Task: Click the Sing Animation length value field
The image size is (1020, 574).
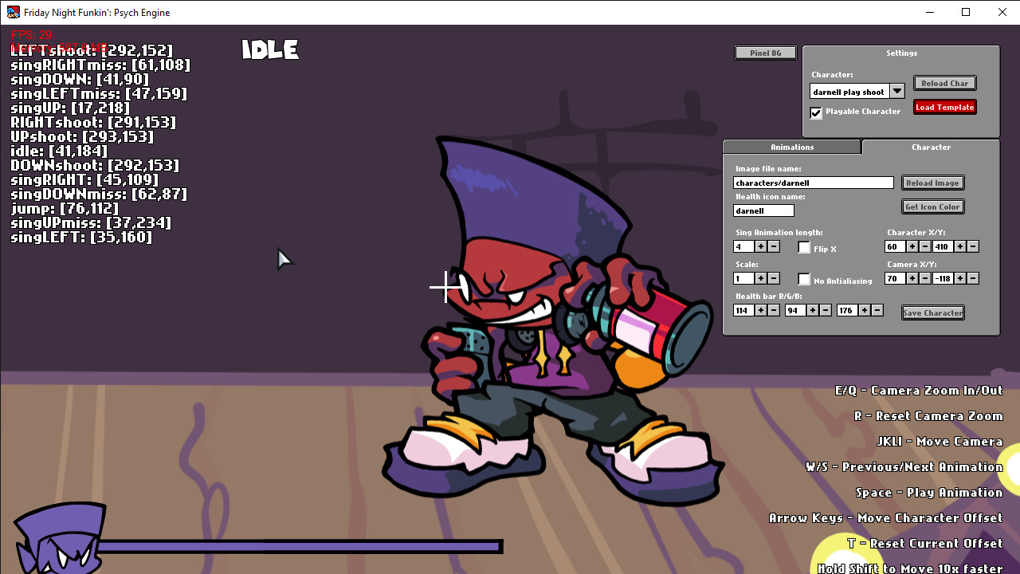Action: [743, 247]
